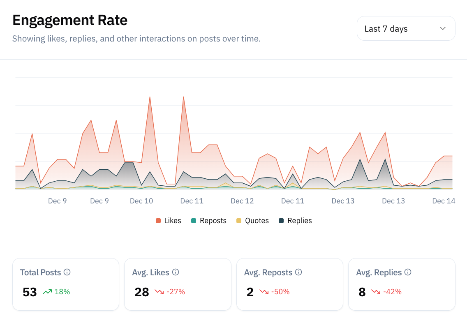Click the info icon beside Avg. Likes
The width and height of the screenshot is (467, 323).
click(x=176, y=272)
